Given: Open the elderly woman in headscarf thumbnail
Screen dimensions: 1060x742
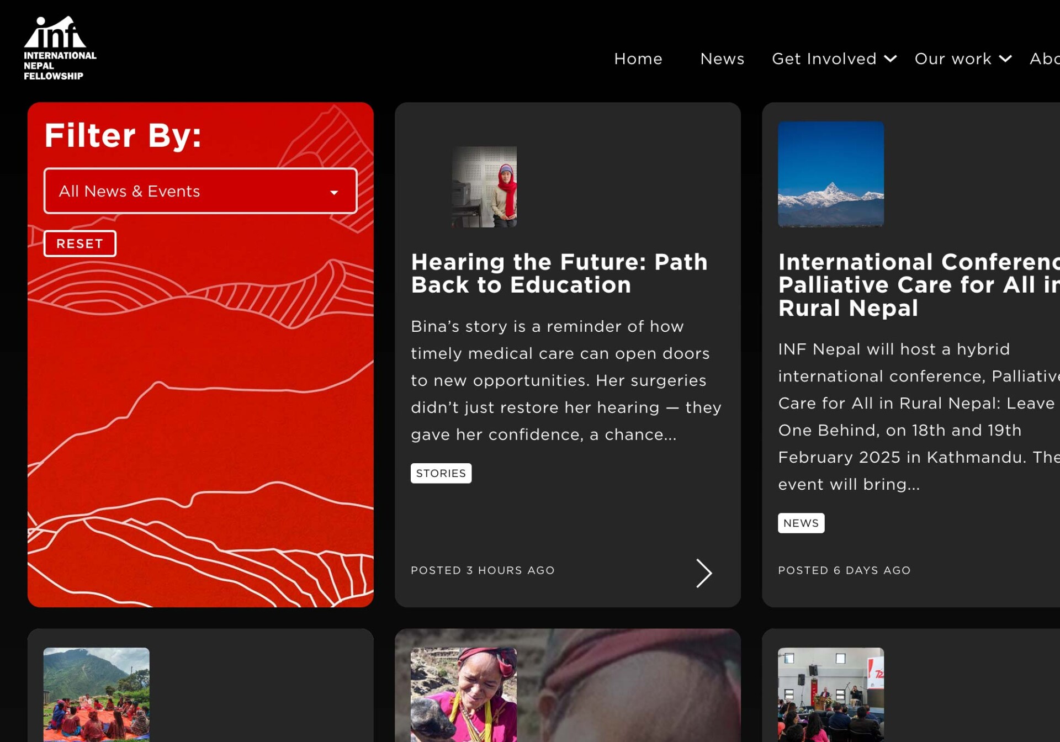Looking at the screenshot, I should (464, 695).
